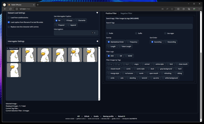Select Append interrogator caption option
The image size is (204, 124).
point(72,25)
